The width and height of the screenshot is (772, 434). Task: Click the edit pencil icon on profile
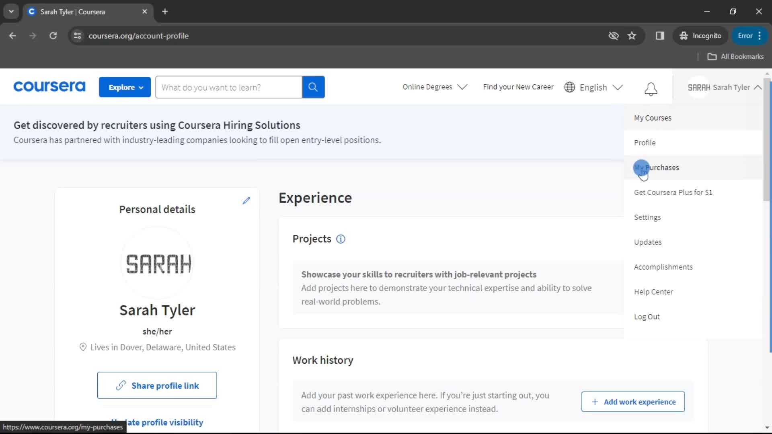(x=246, y=200)
